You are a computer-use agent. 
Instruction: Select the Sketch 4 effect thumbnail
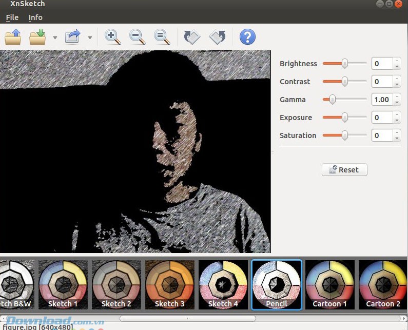[x=223, y=284]
